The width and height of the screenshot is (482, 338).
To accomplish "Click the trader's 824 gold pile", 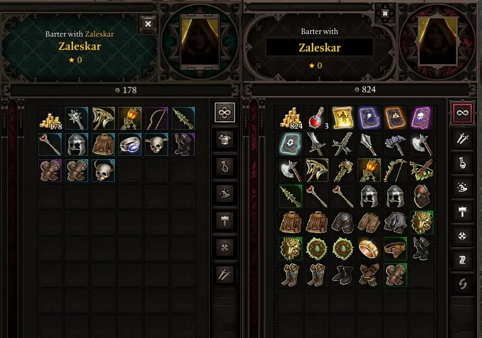I will (x=290, y=117).
